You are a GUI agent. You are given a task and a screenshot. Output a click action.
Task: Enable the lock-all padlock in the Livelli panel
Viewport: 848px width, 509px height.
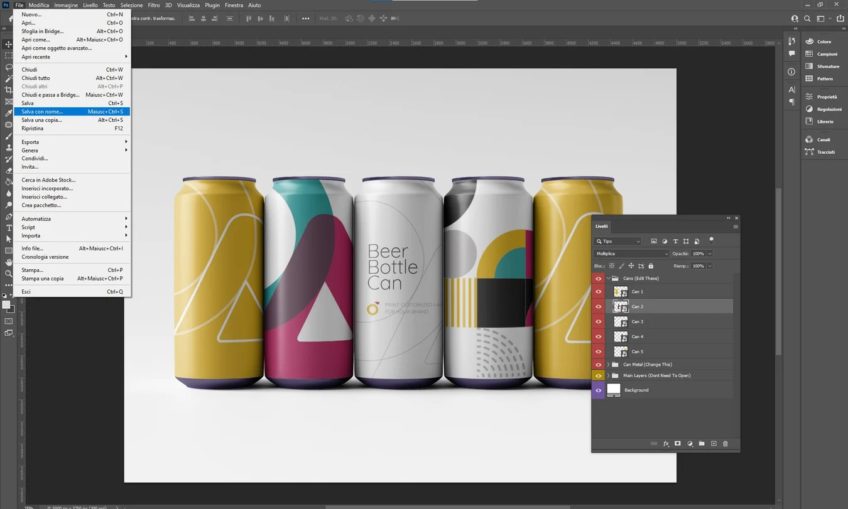tap(651, 265)
